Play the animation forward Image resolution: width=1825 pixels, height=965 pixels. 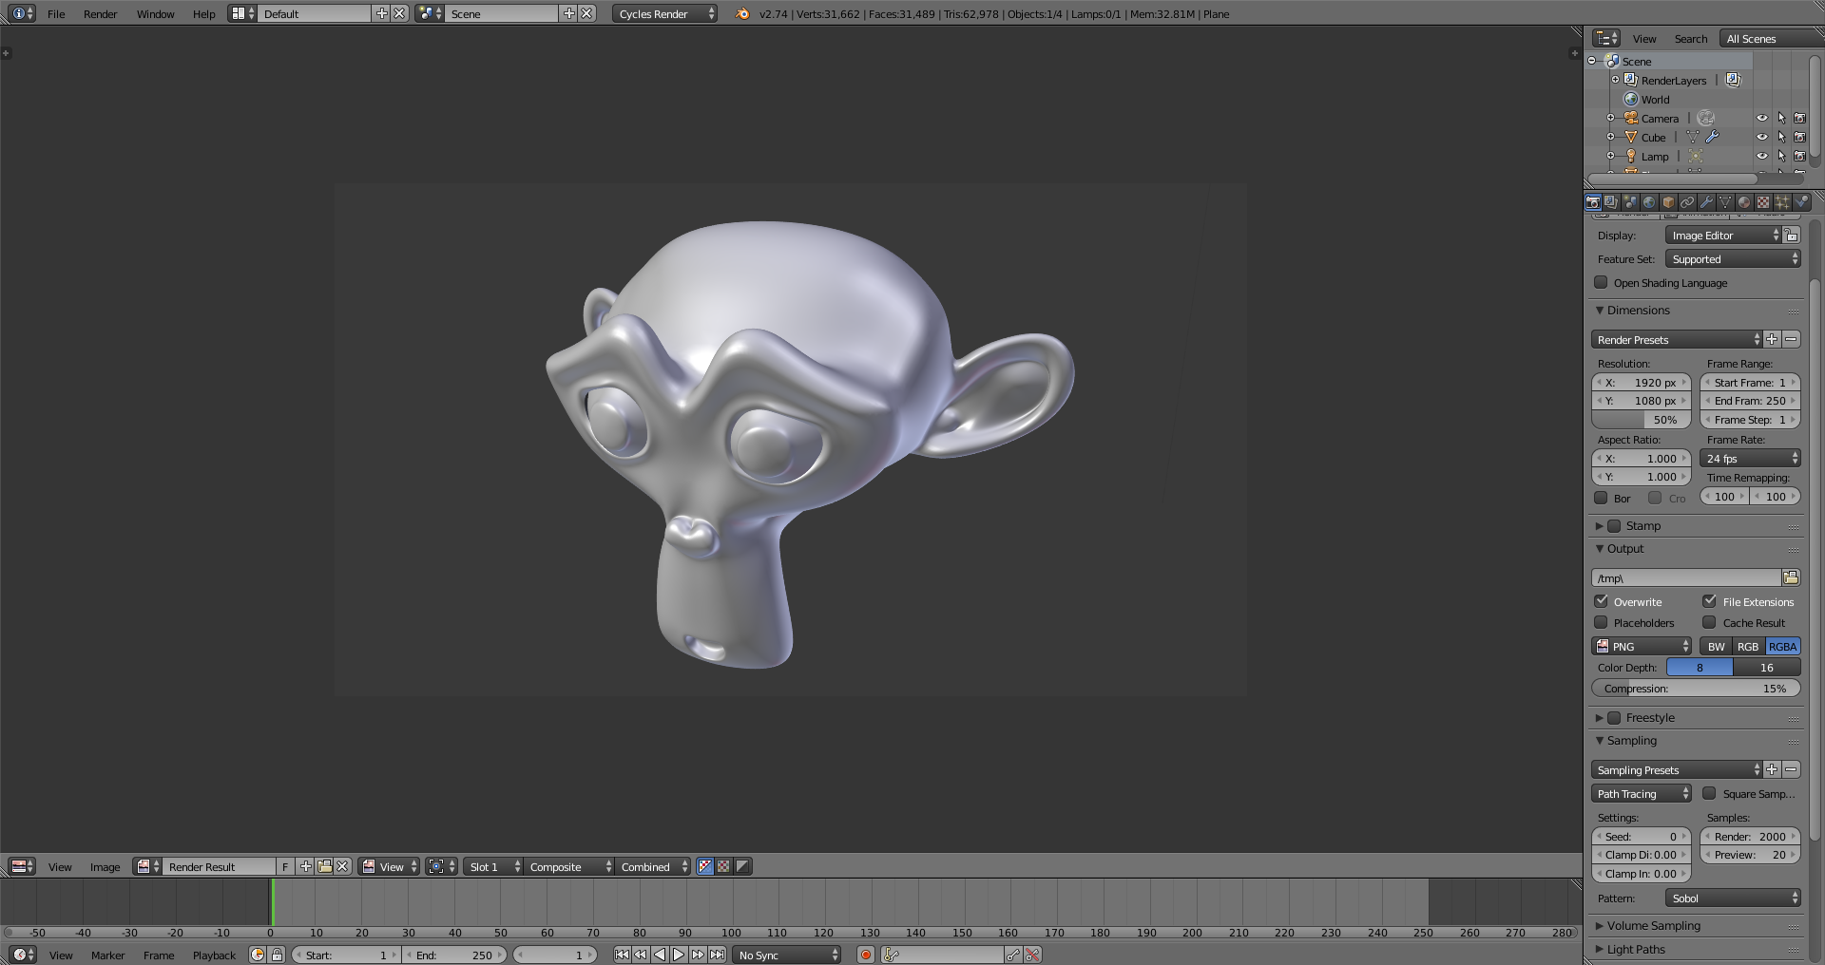679,955
